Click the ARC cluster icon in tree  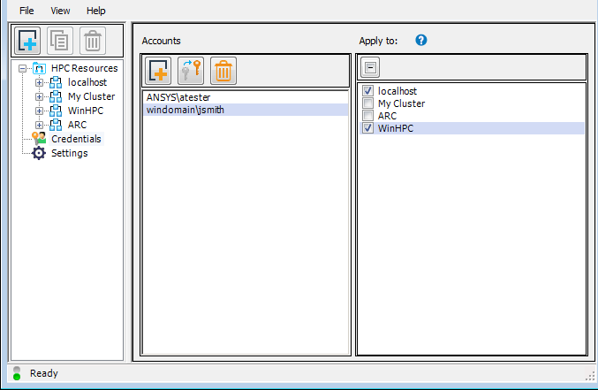[x=56, y=125]
